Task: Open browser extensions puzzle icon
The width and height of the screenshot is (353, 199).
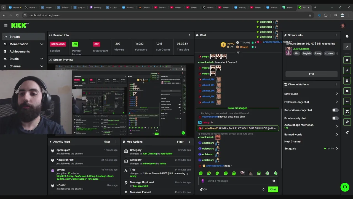Action: coord(326,15)
